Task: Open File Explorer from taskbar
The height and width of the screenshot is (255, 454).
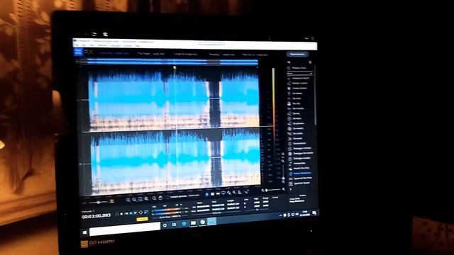Action: coord(193,222)
